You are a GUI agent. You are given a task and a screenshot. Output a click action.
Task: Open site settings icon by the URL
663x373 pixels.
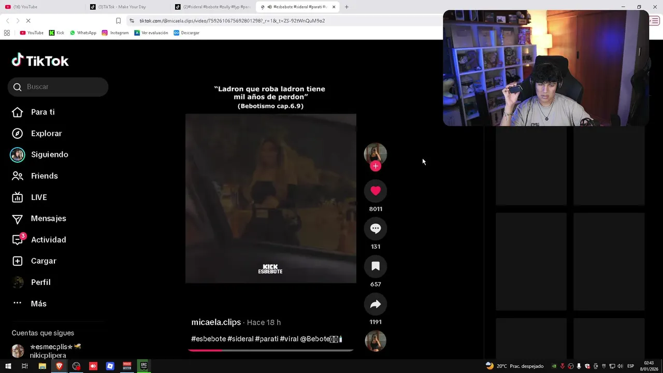(x=132, y=21)
